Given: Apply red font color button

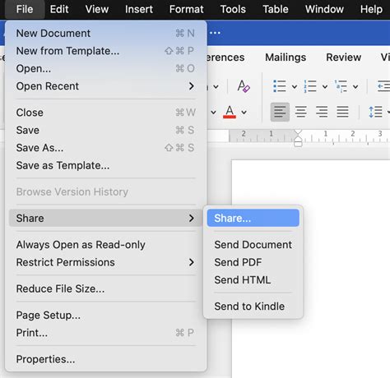Looking at the screenshot, I should pos(230,112).
